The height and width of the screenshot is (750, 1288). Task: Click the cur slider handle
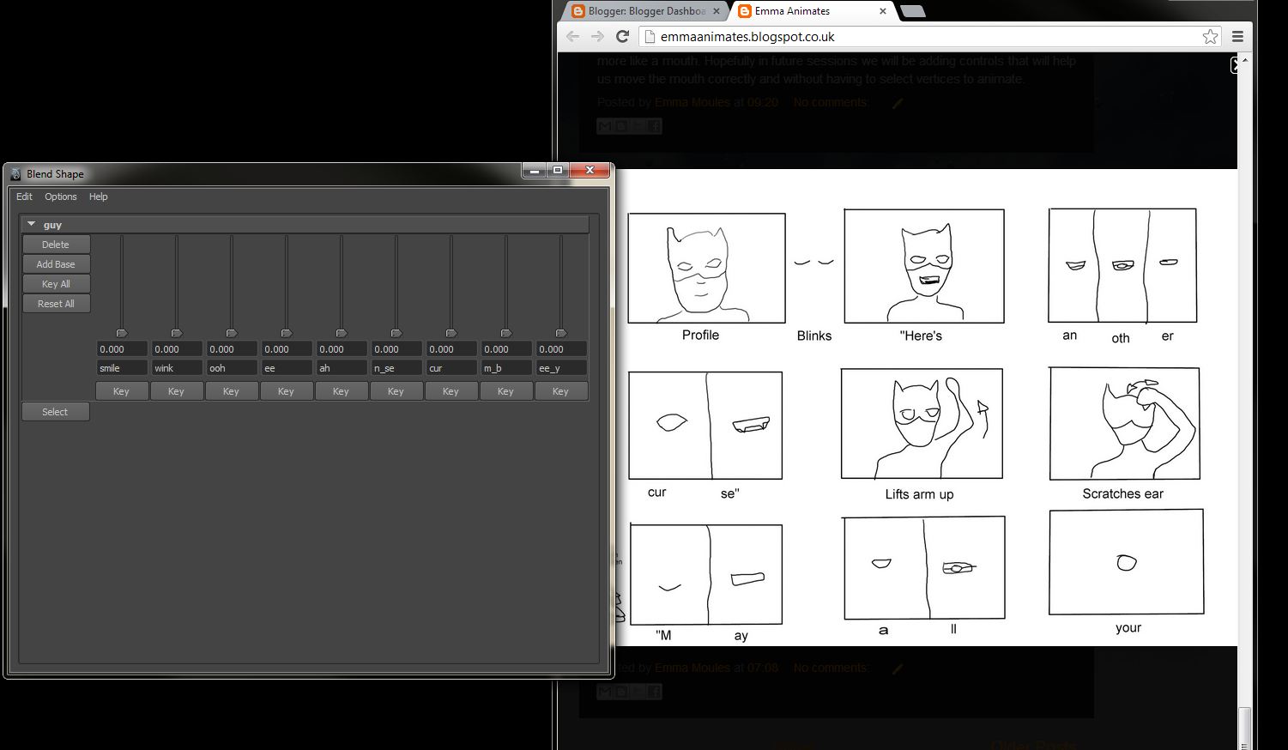point(451,333)
